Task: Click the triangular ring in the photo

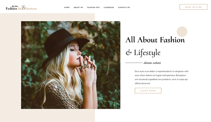Action: [x=85, y=65]
